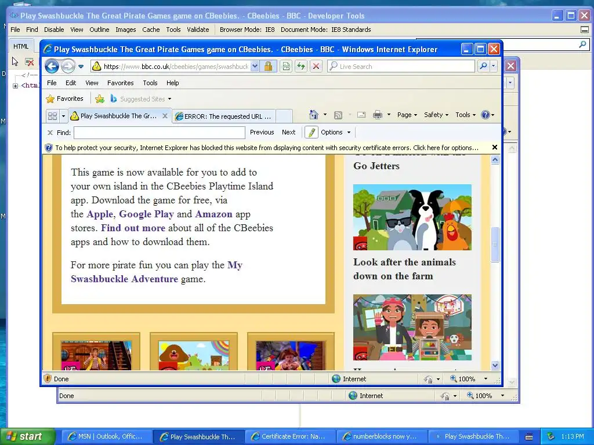Close the Find bar with its X
Viewport: 594px width, 445px height.
[x=50, y=133]
